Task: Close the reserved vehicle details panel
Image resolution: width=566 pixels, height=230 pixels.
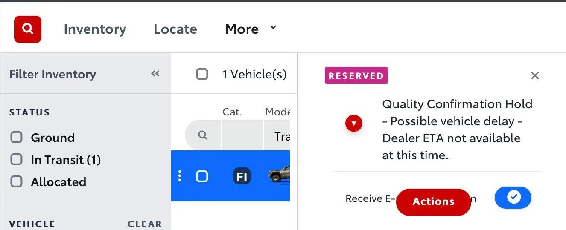Action: (535, 76)
